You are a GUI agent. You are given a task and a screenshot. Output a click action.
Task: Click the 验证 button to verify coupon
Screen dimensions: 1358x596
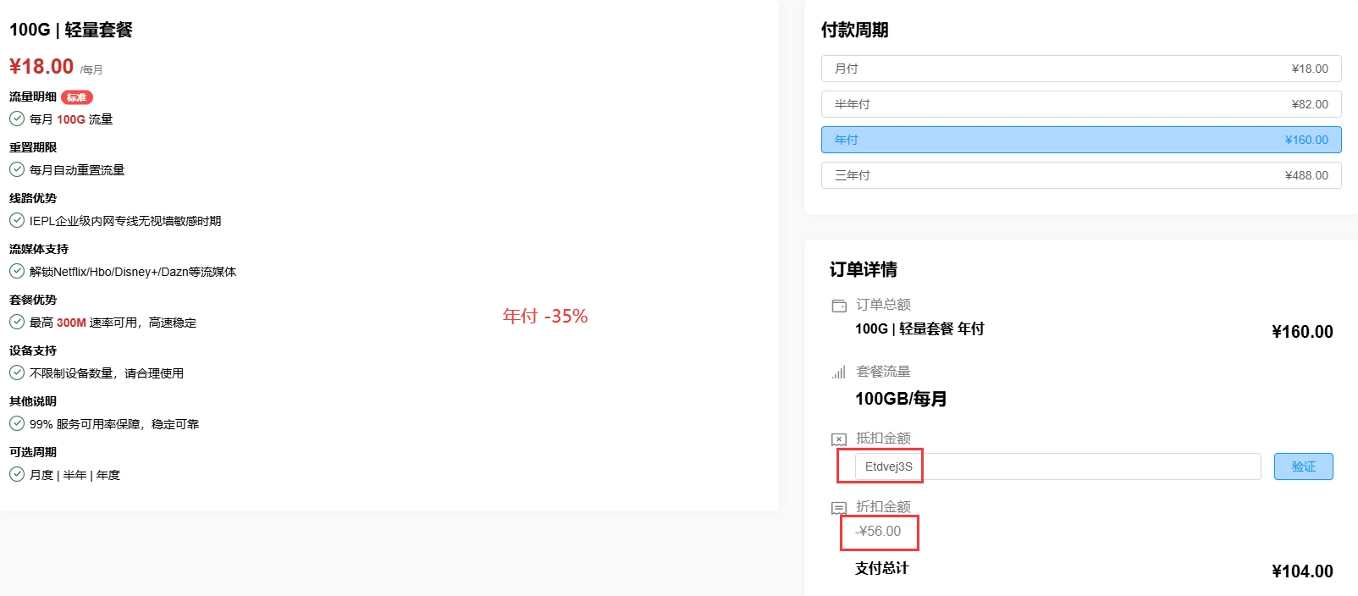pos(1303,466)
